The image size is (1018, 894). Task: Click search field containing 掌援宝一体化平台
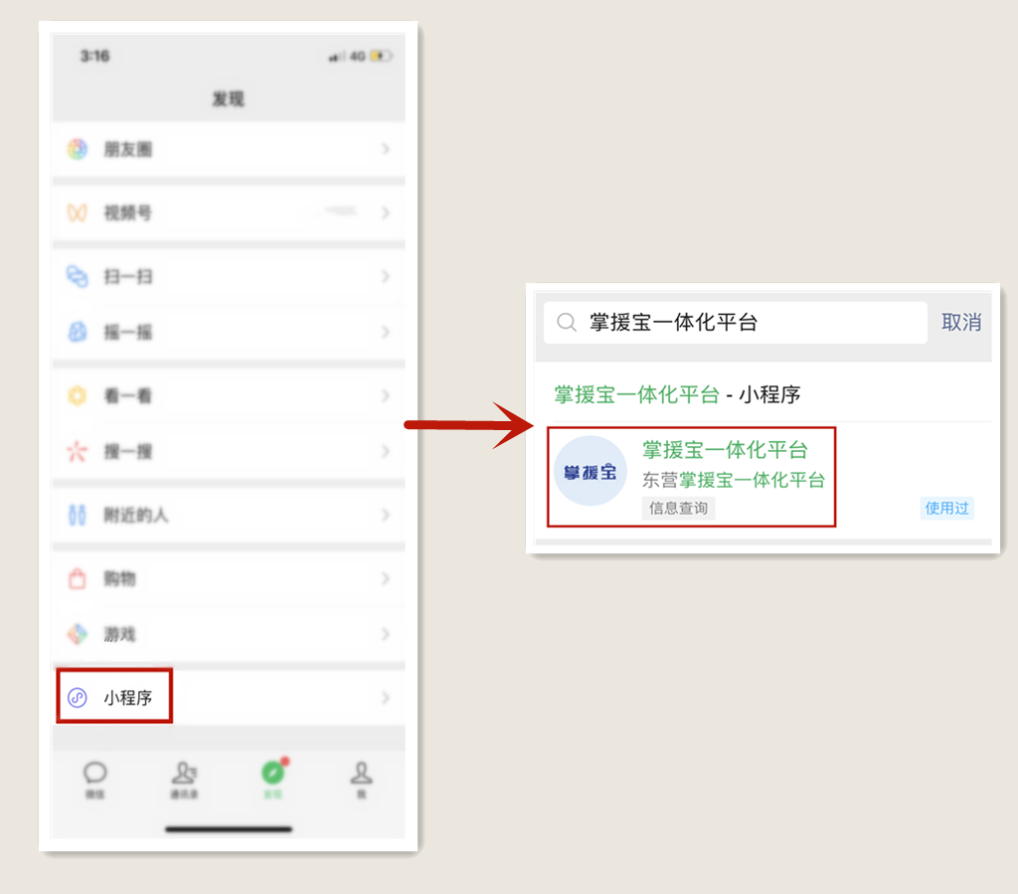(735, 323)
